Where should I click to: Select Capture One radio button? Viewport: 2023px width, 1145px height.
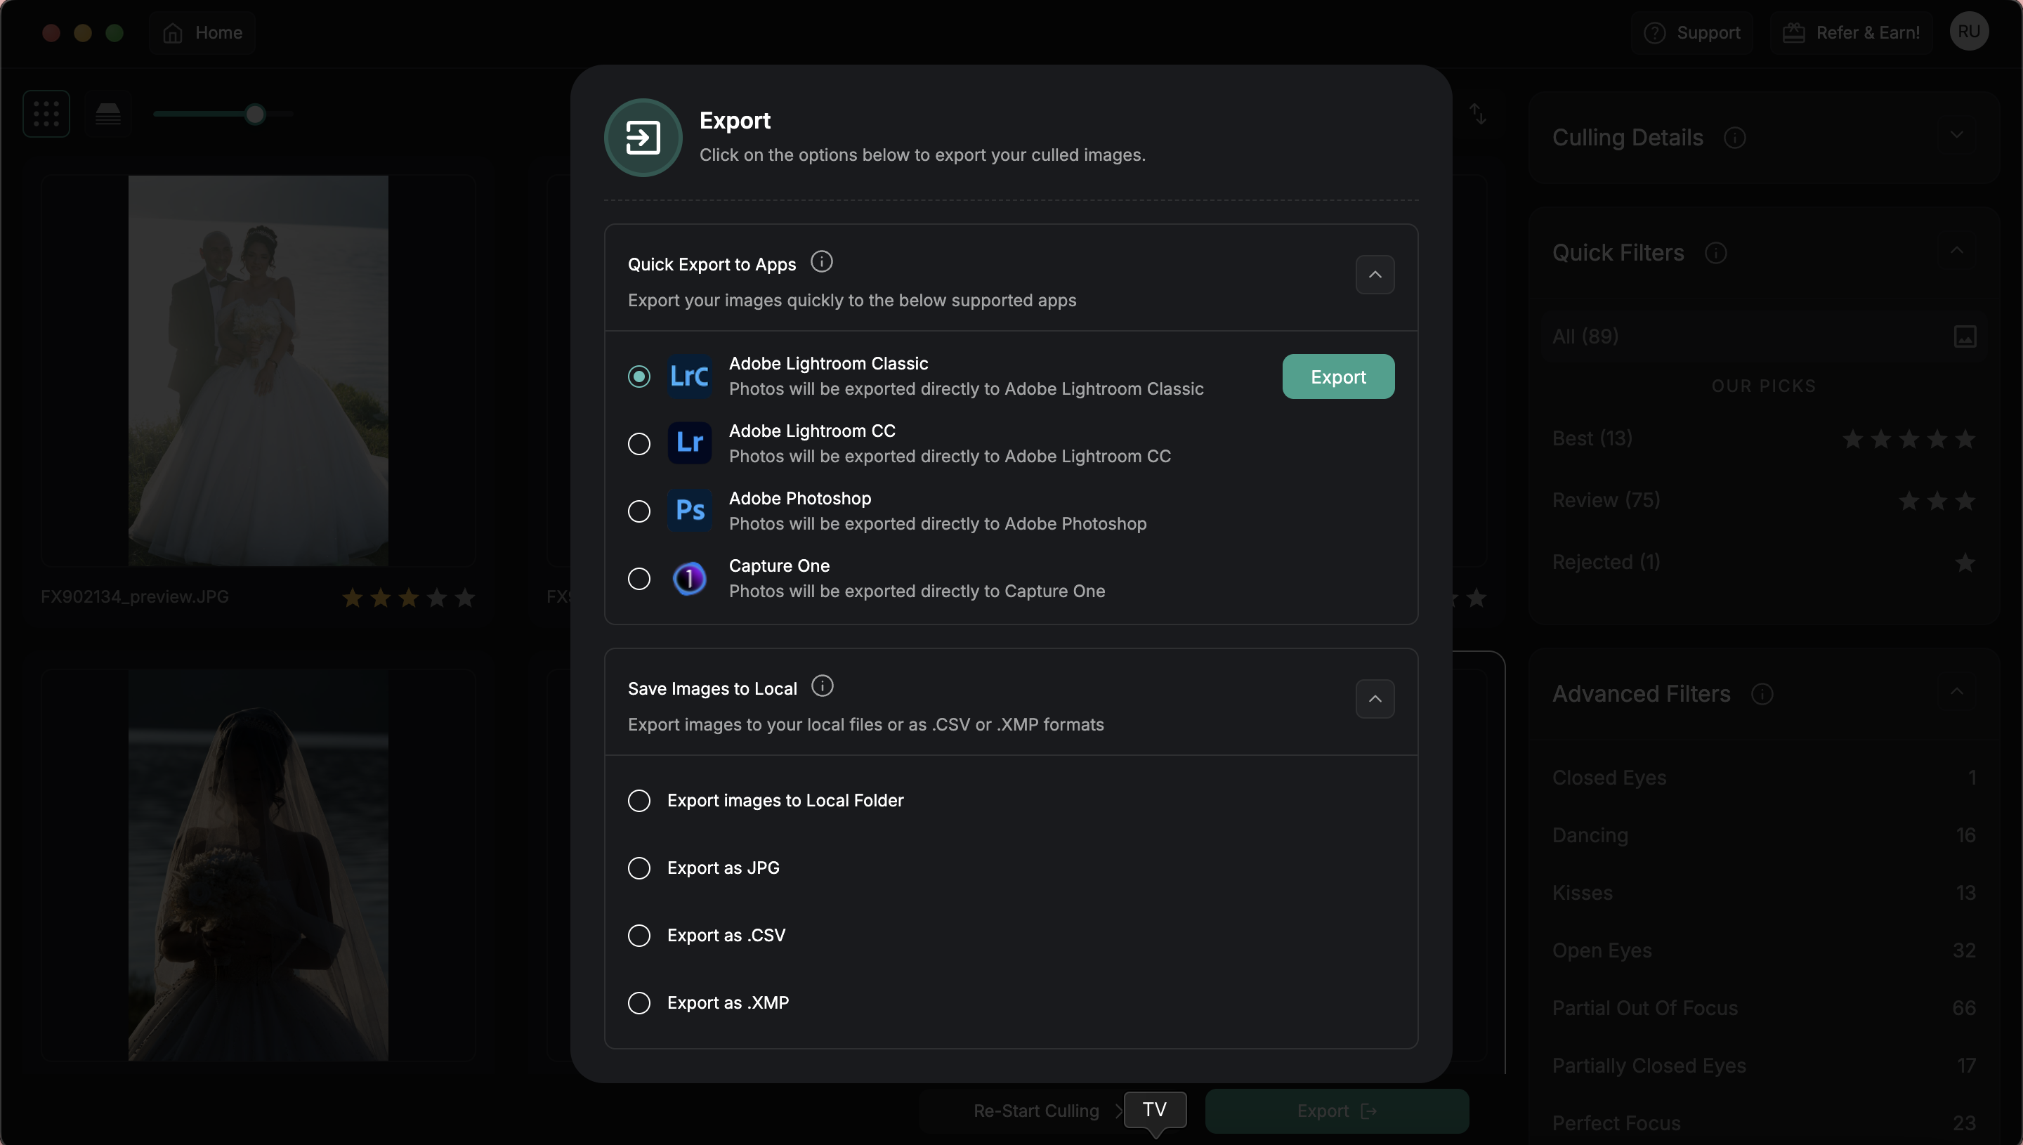coord(639,579)
